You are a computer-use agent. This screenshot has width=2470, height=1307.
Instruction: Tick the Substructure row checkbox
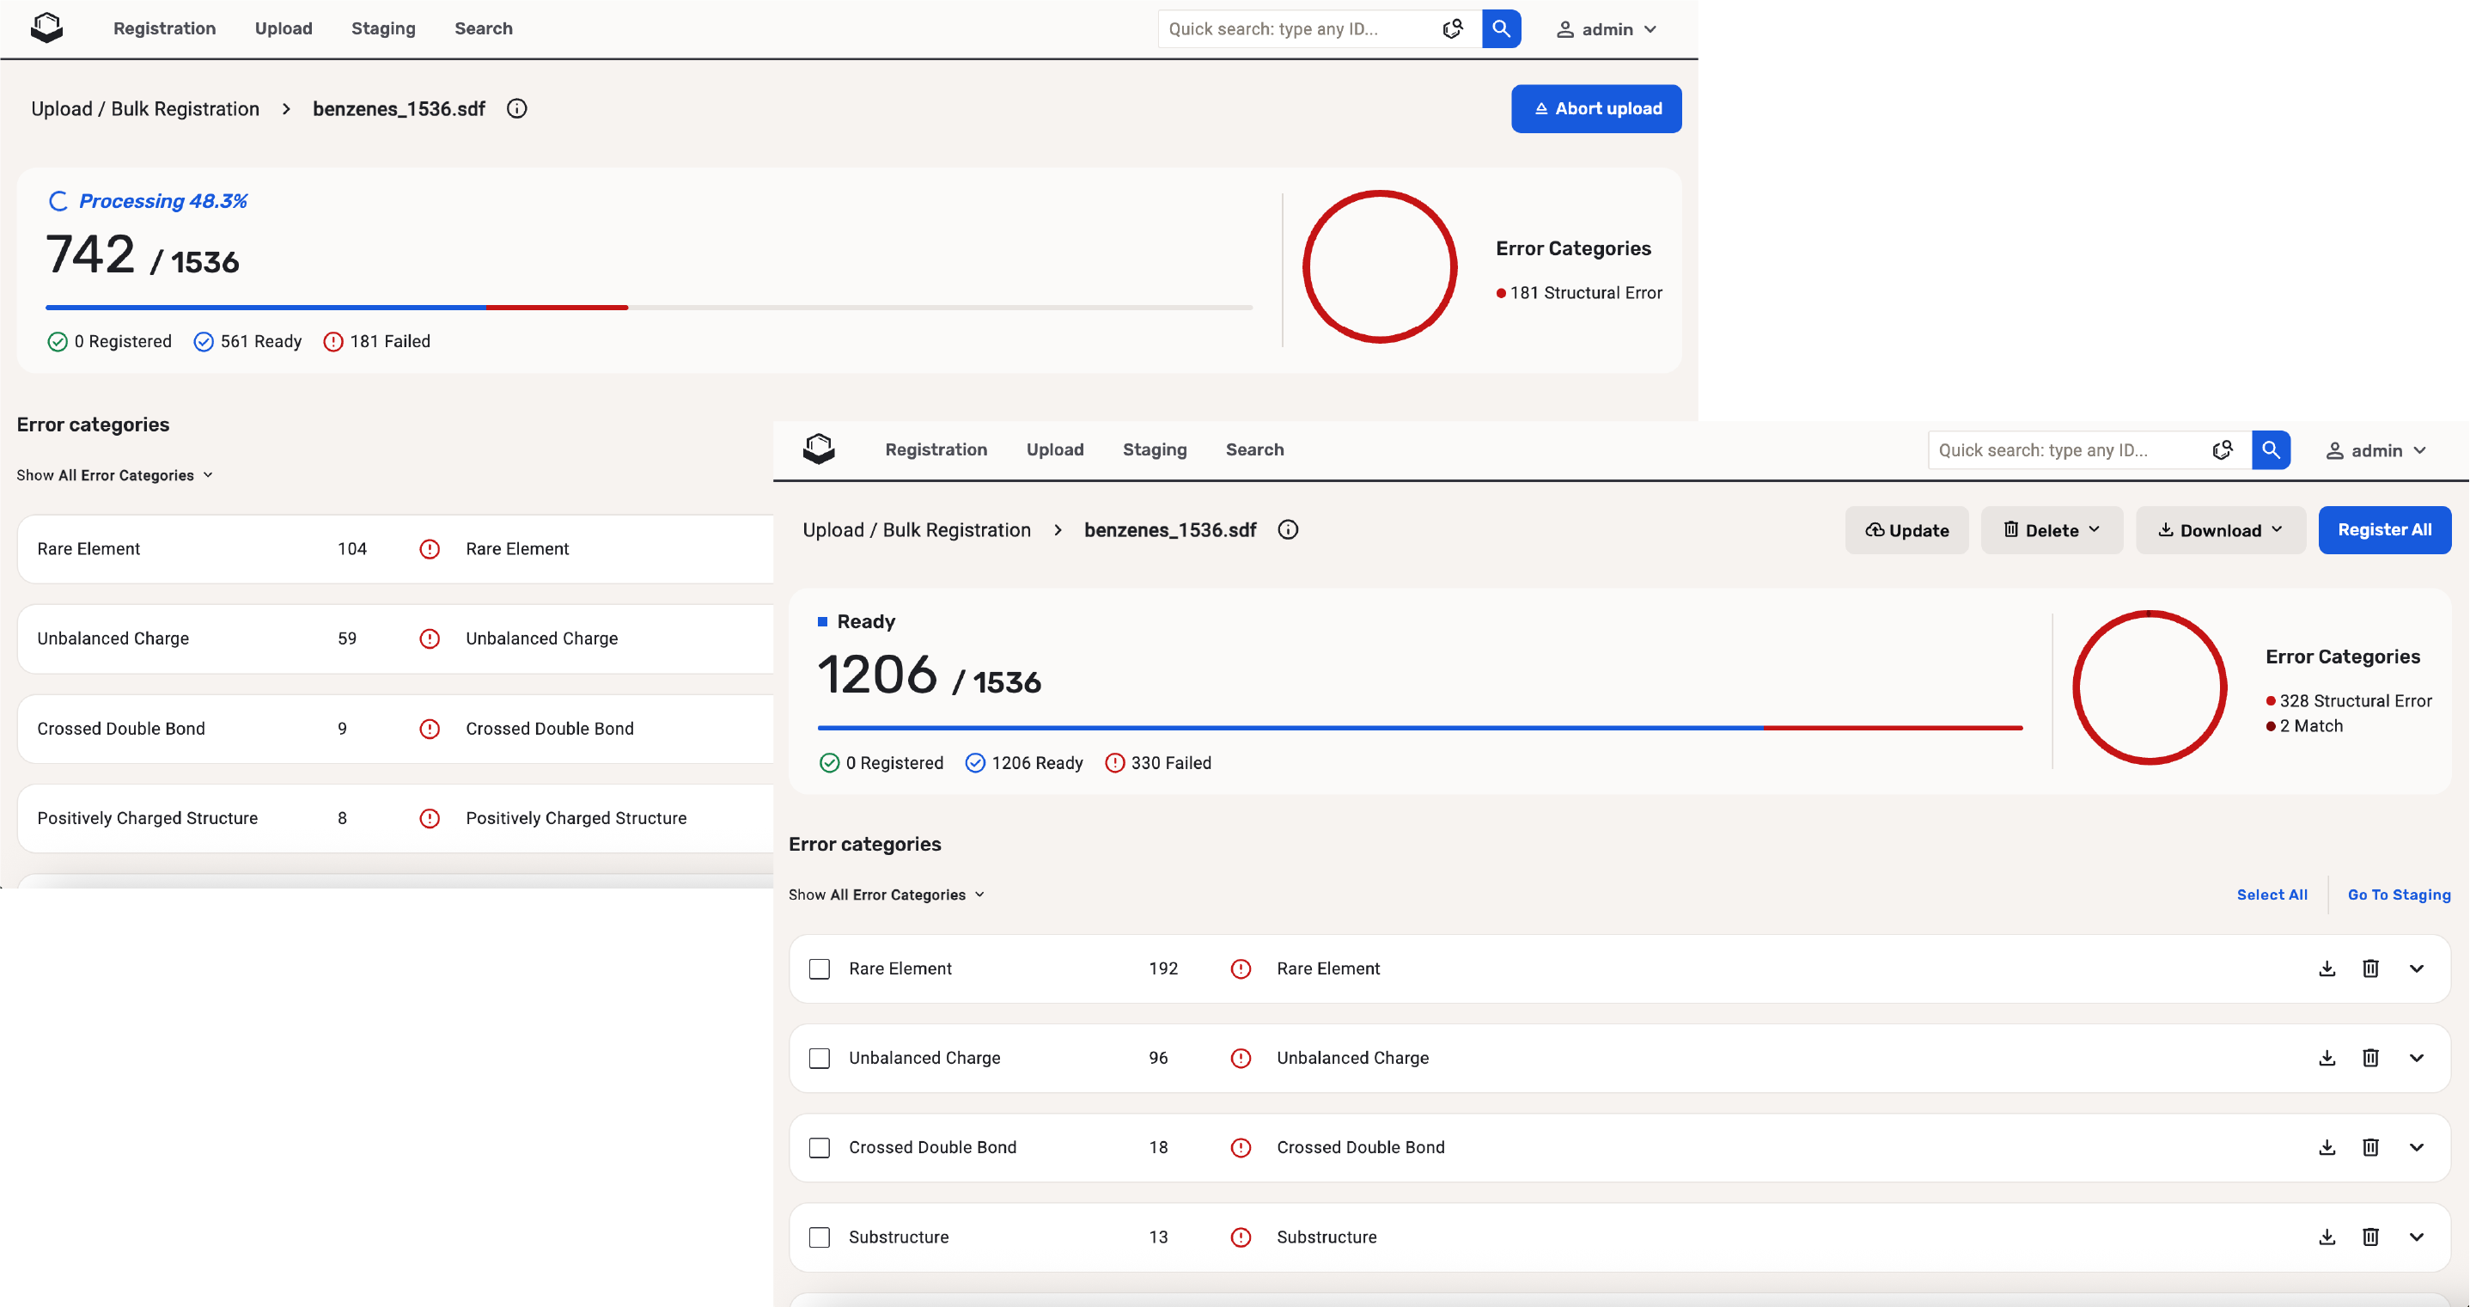[x=819, y=1237]
